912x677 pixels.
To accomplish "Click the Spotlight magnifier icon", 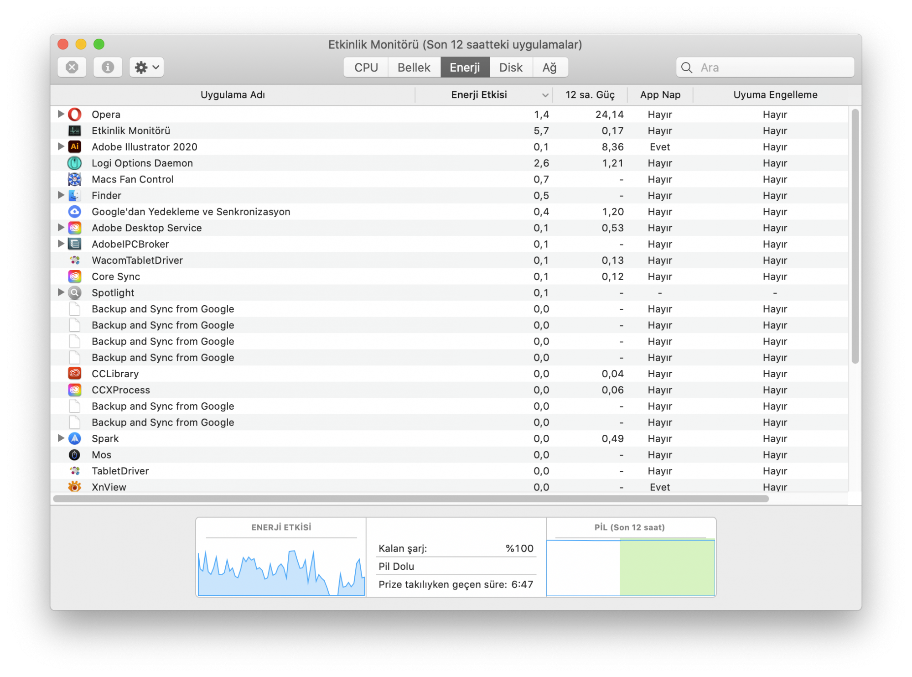I will 75,293.
